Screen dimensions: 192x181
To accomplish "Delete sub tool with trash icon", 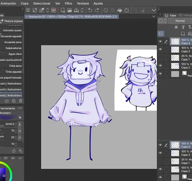I will point(21,101).
